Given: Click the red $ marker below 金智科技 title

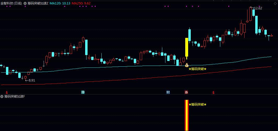Looking at the screenshot, I should (7, 92).
